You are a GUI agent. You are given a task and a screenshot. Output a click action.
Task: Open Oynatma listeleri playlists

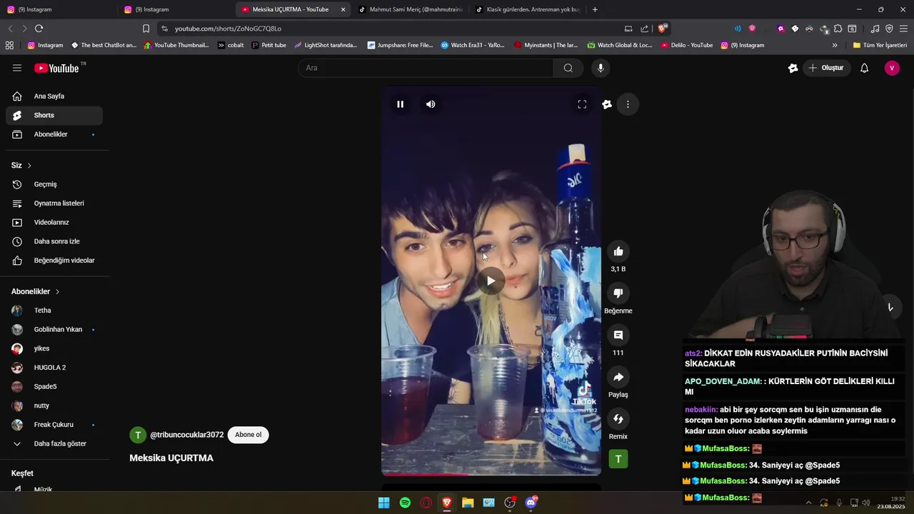click(x=54, y=203)
